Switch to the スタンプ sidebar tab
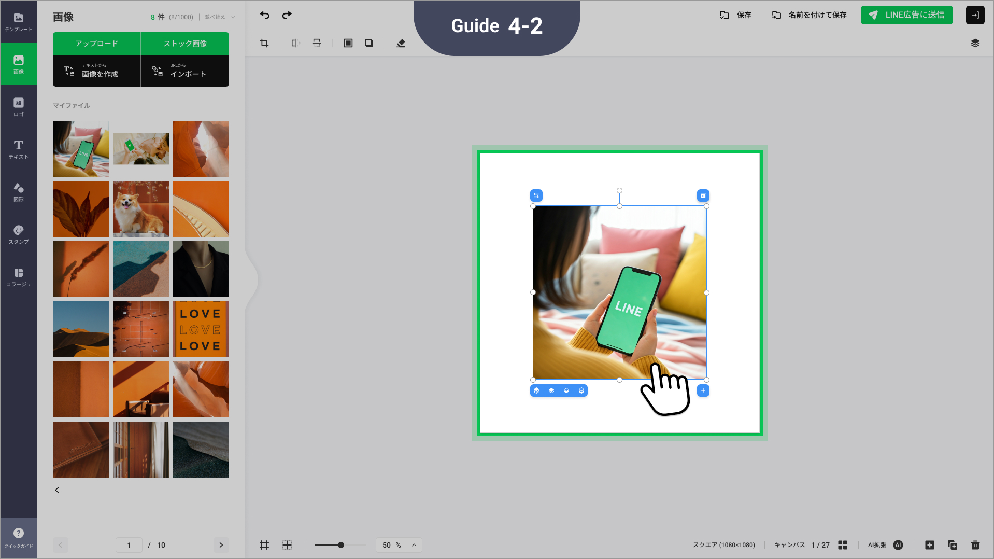Image resolution: width=994 pixels, height=559 pixels. click(19, 234)
